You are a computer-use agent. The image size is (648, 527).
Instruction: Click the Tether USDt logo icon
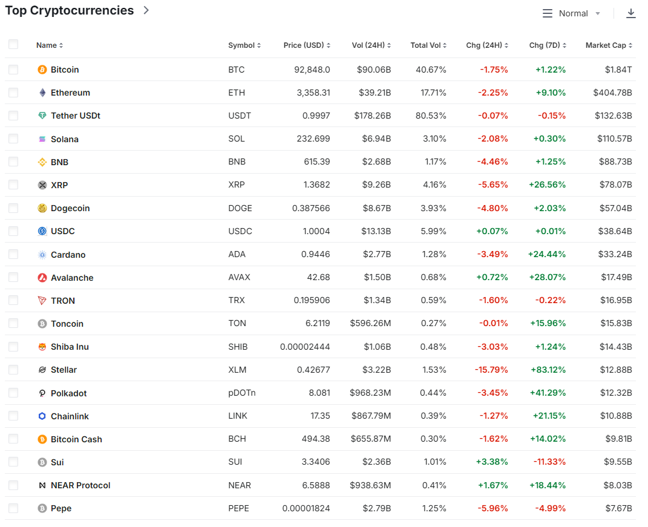(x=42, y=116)
